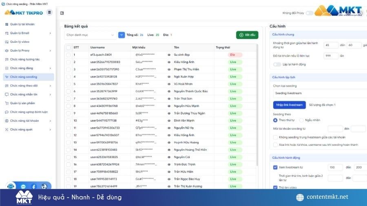This screenshot has height=206, width=367.
Task: Expand the Chức năng quét chevron
Action: [x=50, y=129]
